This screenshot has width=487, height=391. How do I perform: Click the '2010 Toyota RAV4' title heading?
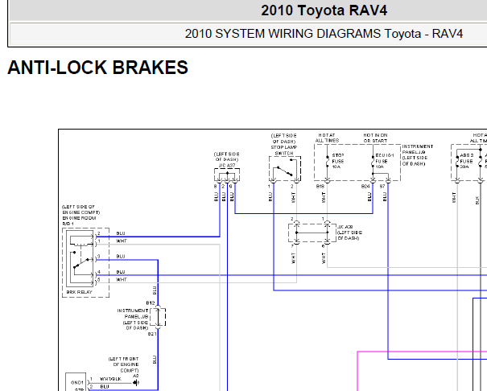pos(324,10)
